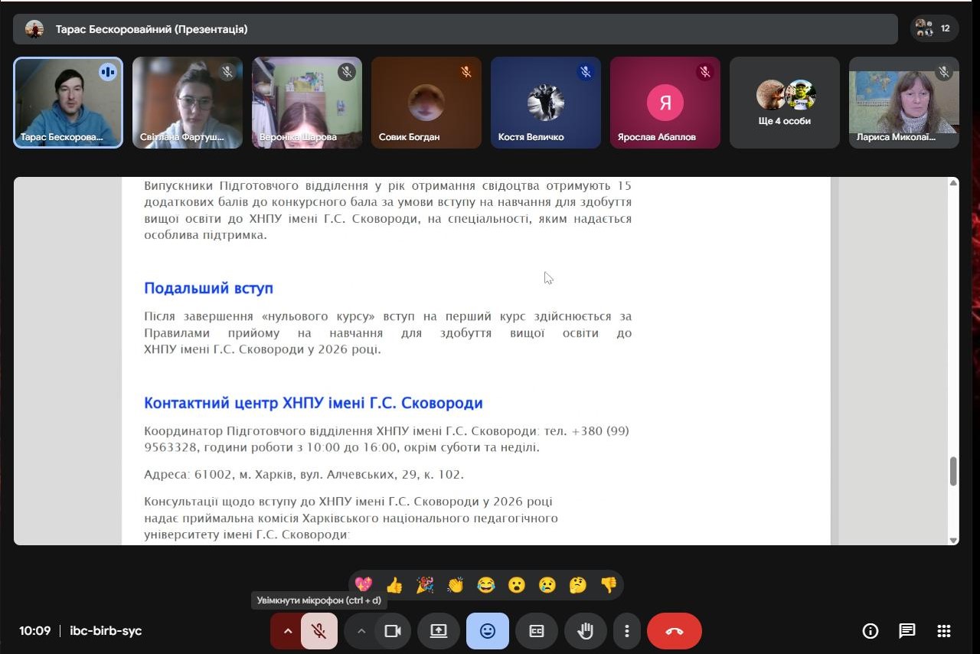Send the party popper reaction

click(425, 585)
